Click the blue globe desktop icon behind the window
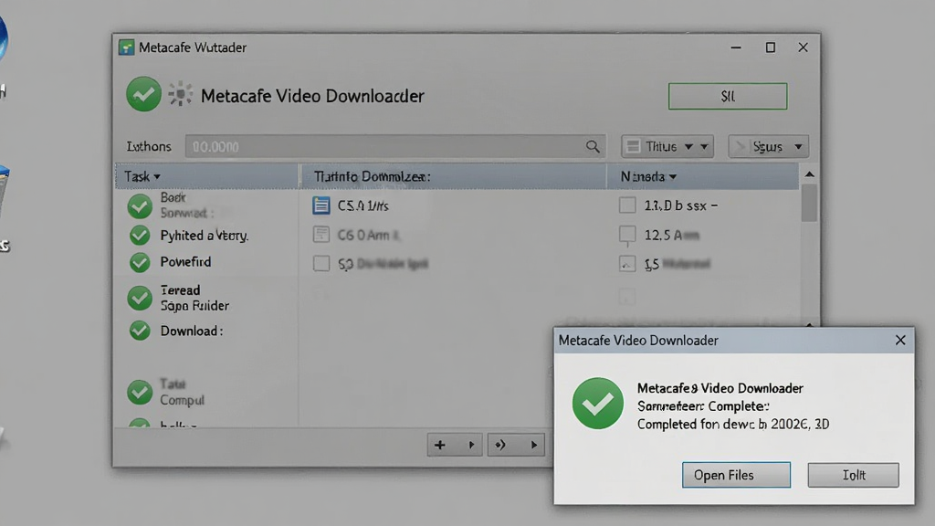The width and height of the screenshot is (935, 526). point(3,38)
